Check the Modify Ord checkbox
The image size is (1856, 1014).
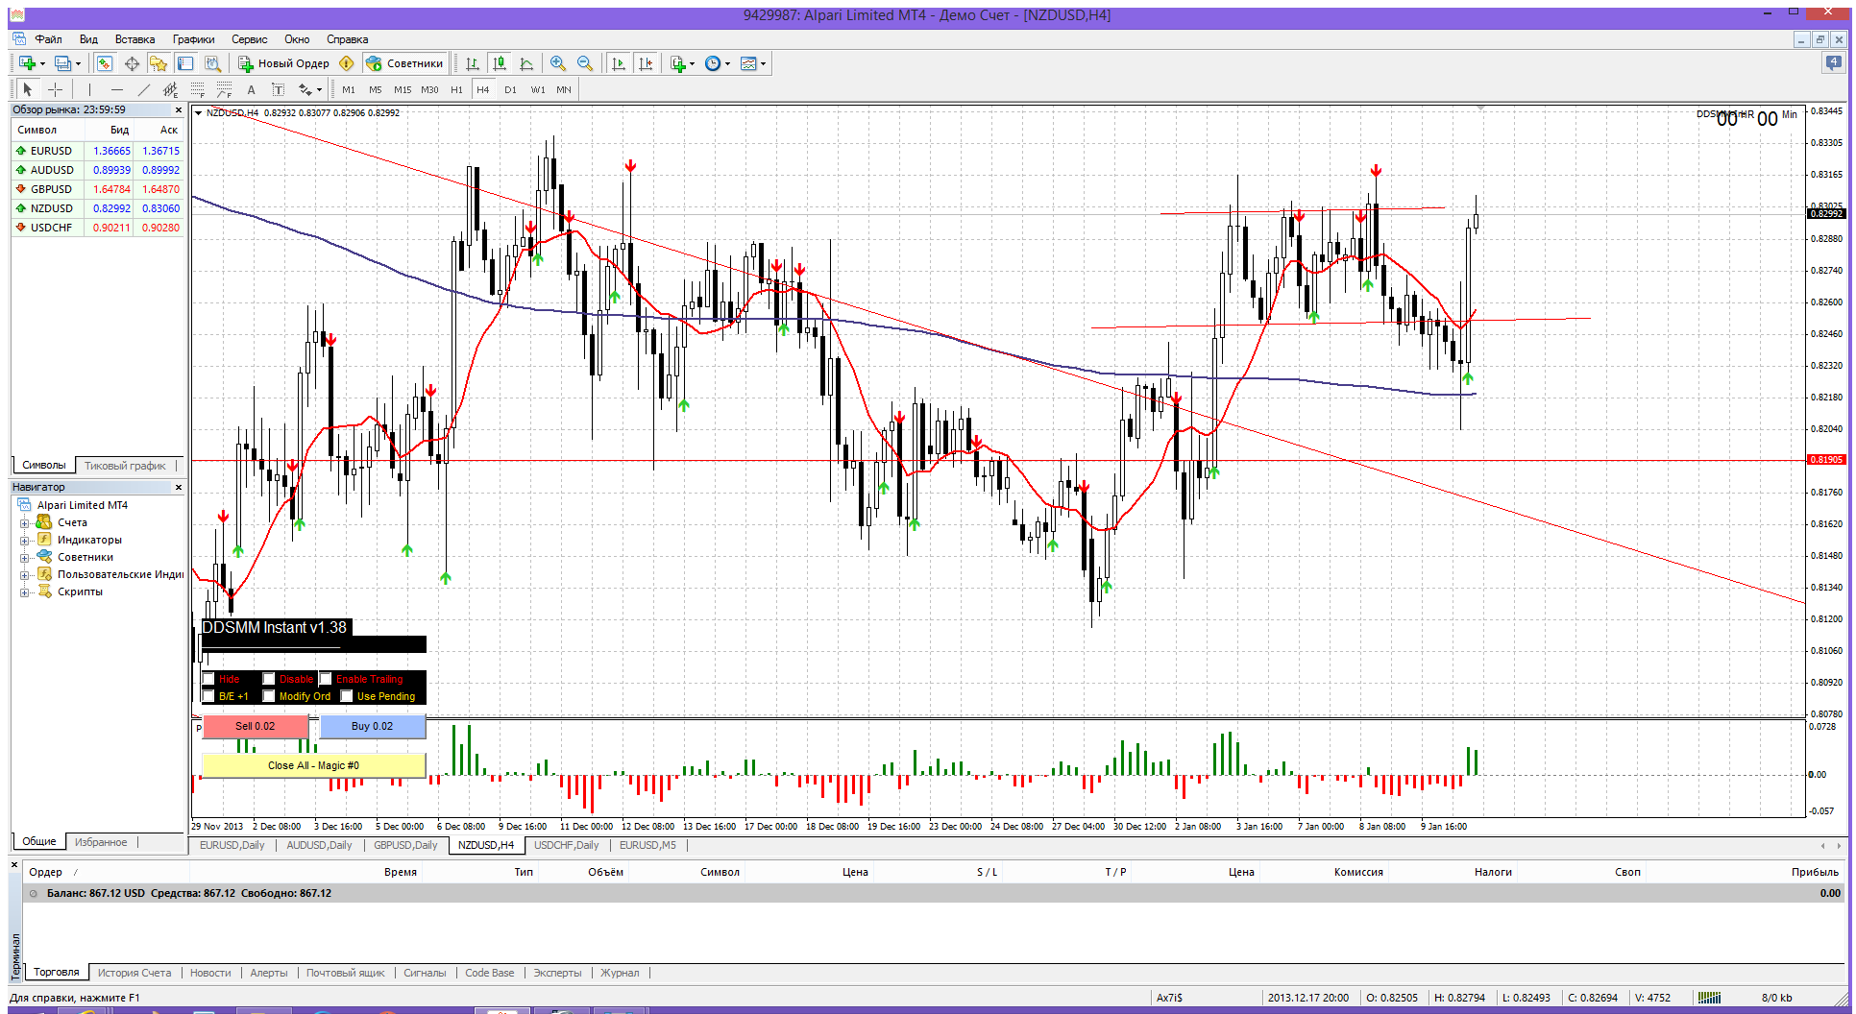[269, 696]
